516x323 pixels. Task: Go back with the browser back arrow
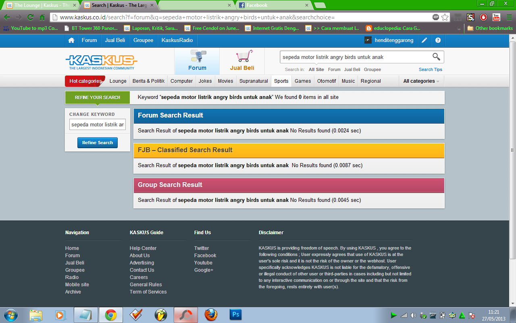[7, 17]
